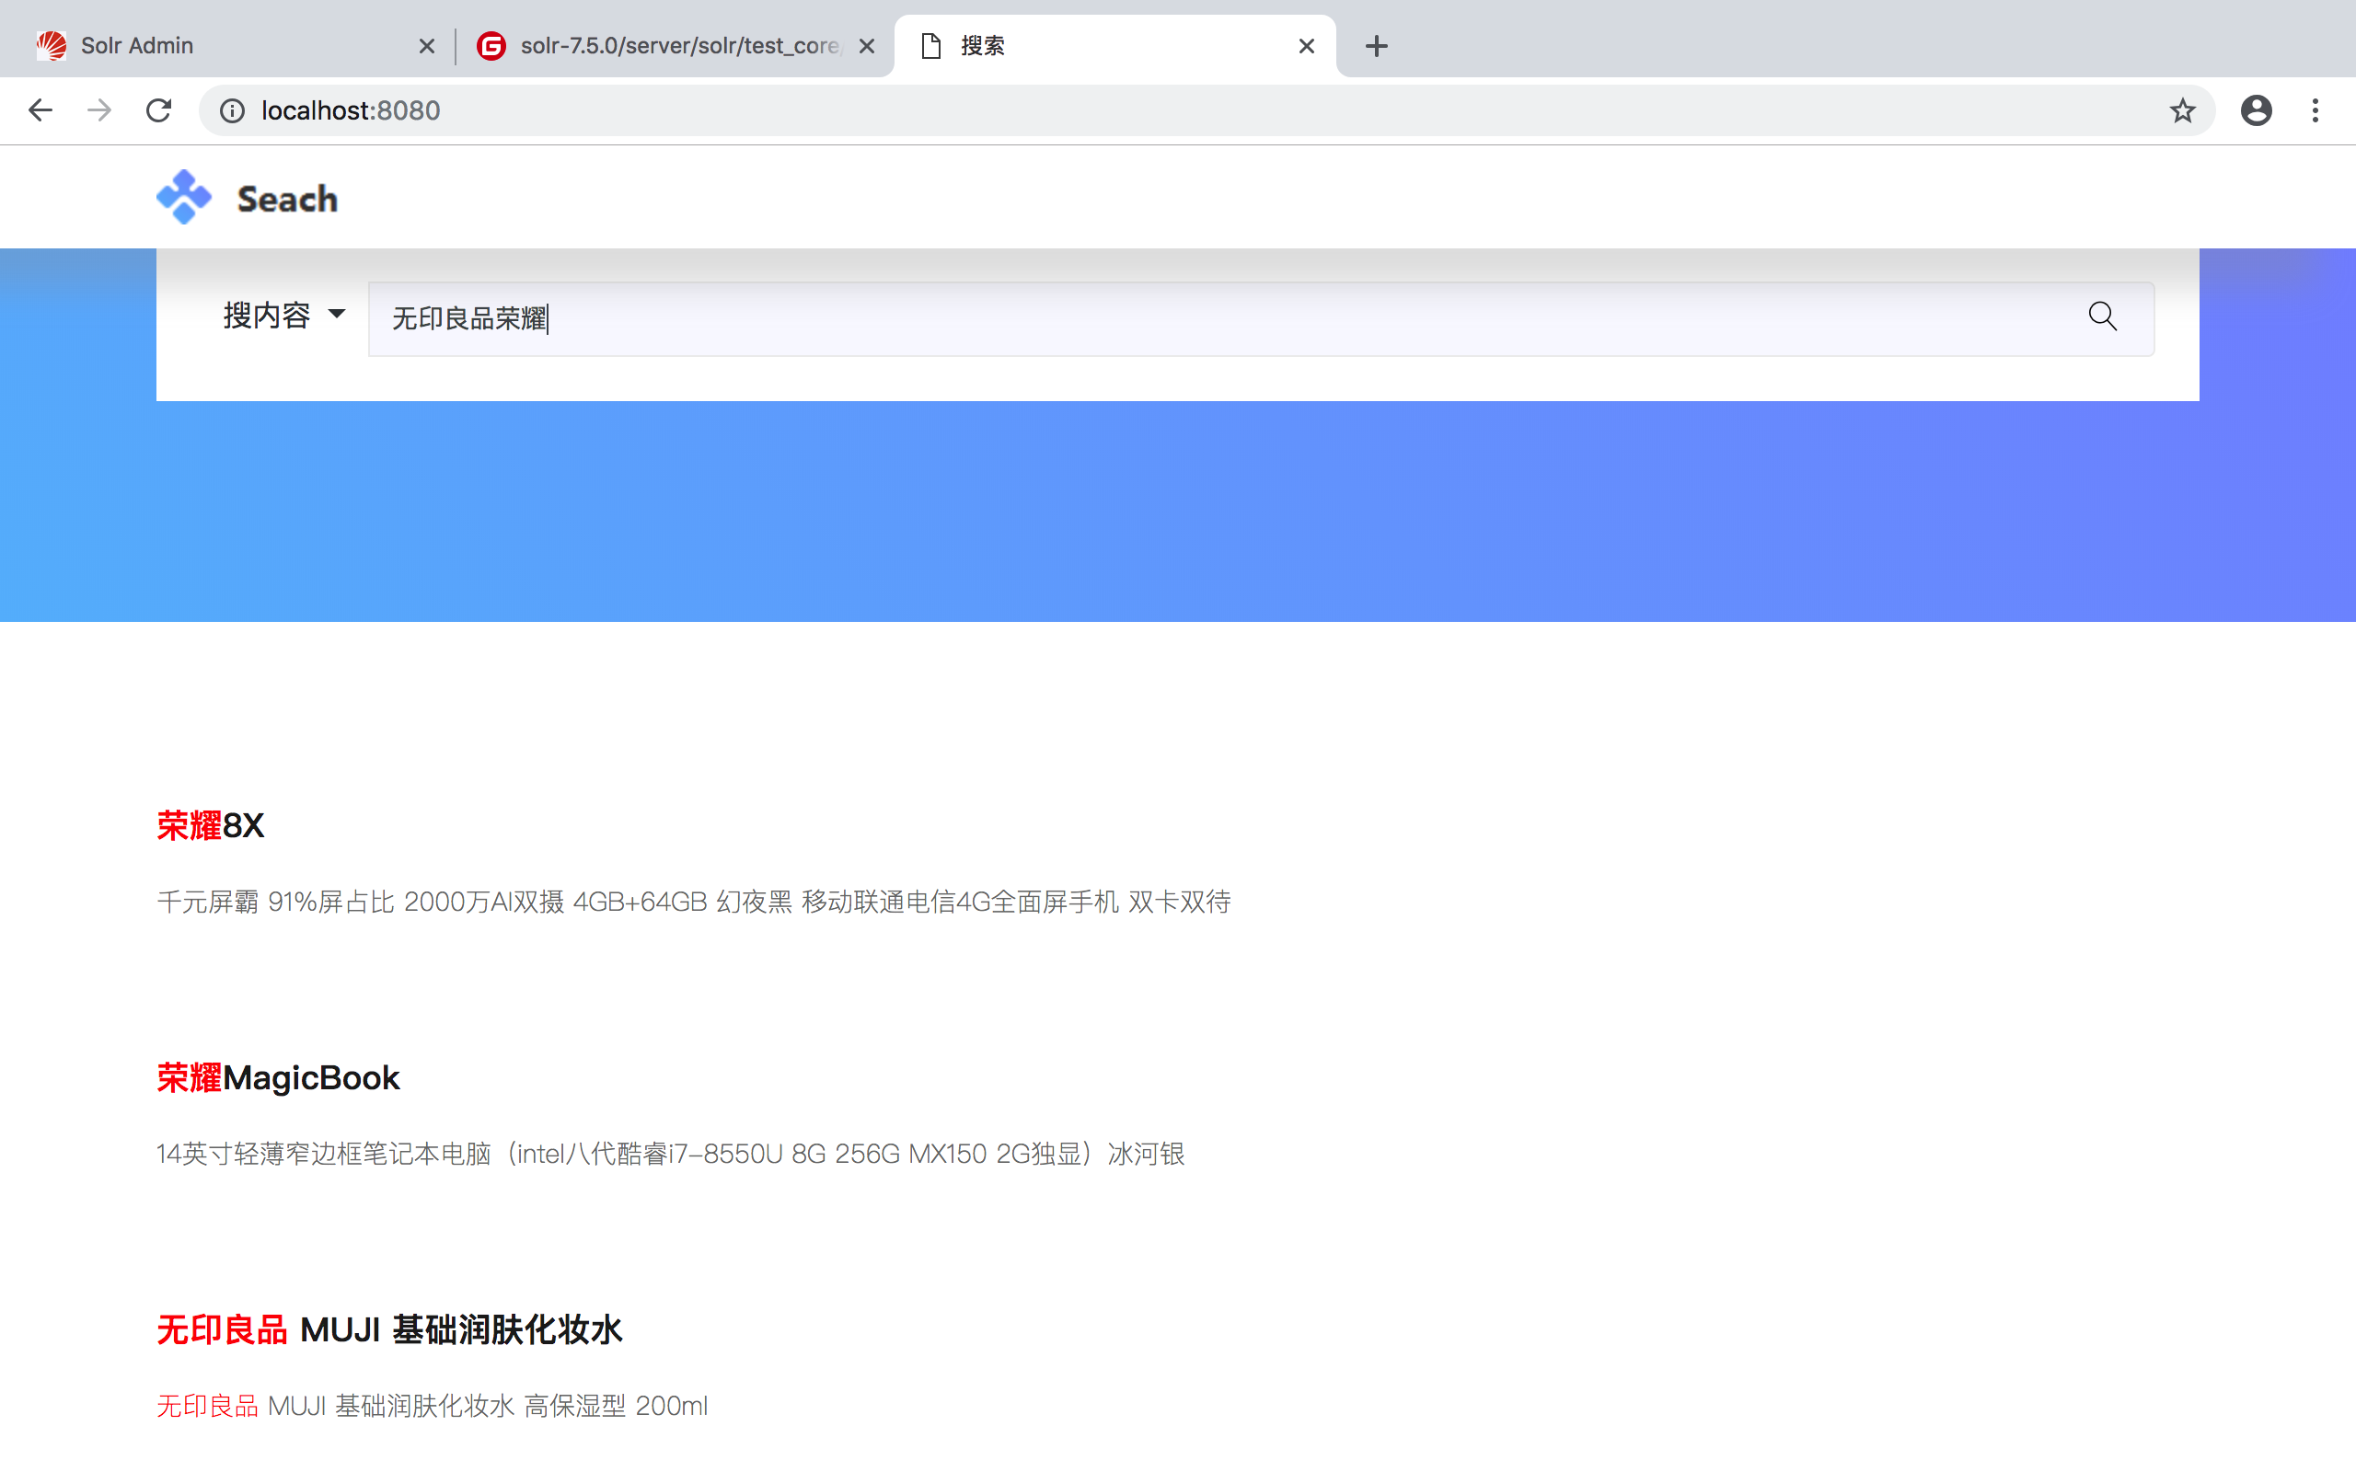Open the Chrome profile avatar
This screenshot has height=1472, width=2356.
coord(2256,110)
